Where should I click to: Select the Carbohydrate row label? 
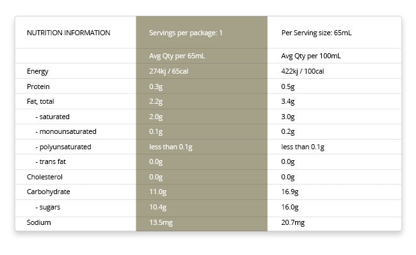point(48,192)
